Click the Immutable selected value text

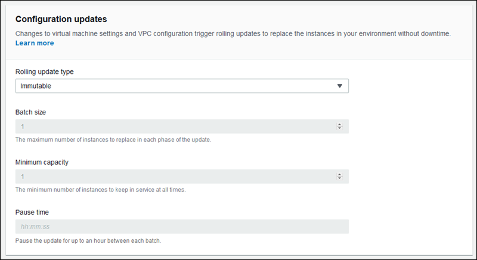[36, 86]
